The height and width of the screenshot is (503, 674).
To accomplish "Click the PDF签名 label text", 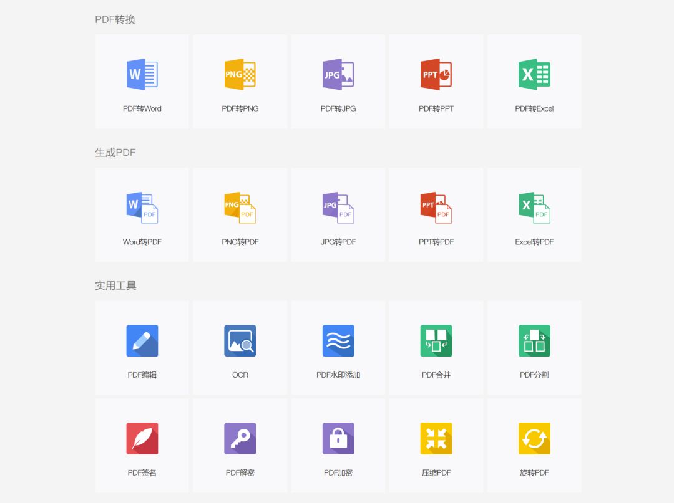I will (x=142, y=473).
